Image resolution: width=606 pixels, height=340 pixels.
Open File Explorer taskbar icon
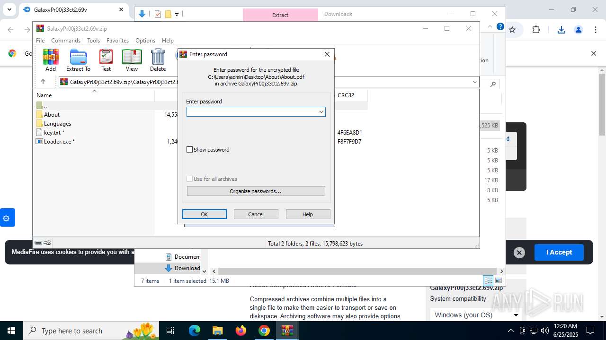click(x=218, y=331)
